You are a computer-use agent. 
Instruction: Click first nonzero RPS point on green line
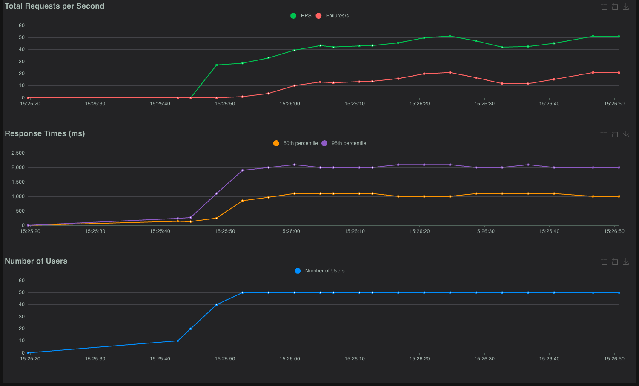217,65
